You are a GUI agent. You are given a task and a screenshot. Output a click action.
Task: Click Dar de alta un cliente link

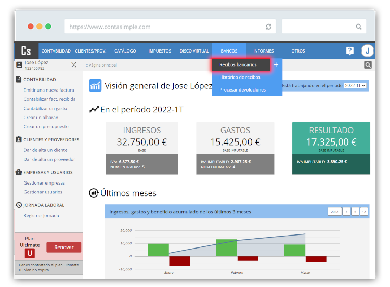45,150
